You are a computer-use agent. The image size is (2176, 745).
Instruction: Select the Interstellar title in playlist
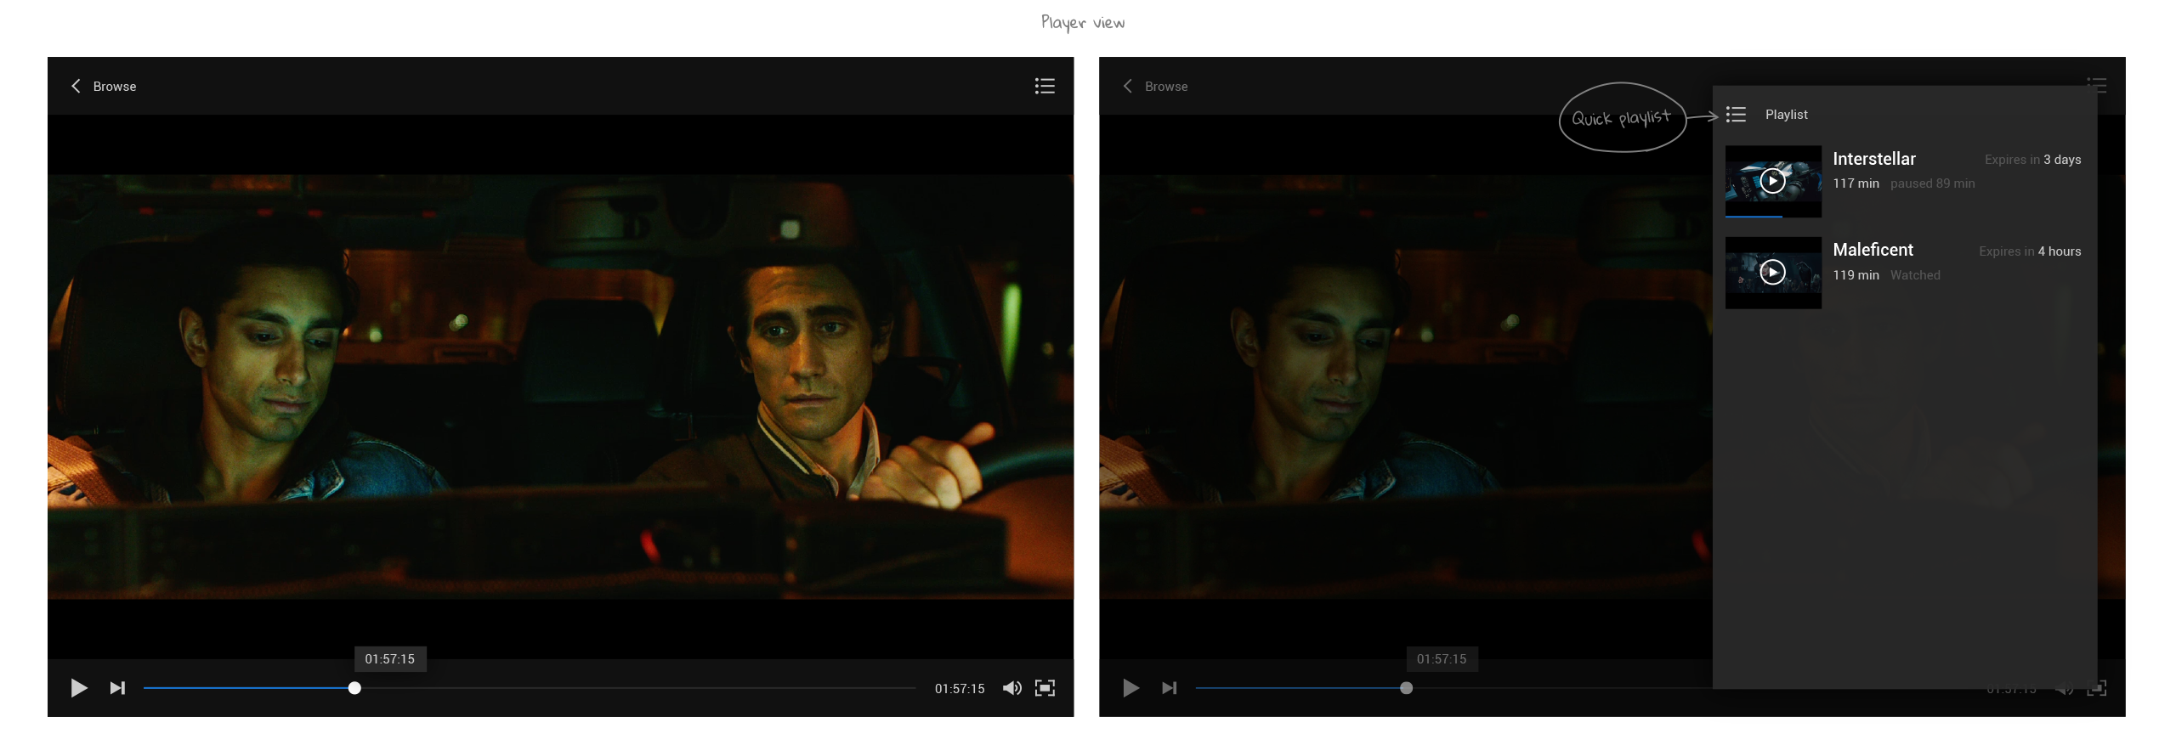[x=1873, y=159]
